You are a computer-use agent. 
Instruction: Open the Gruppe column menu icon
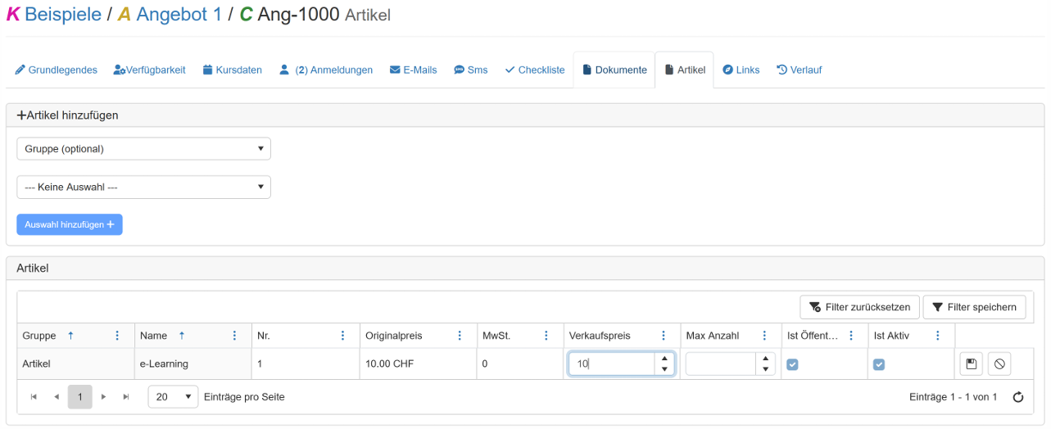(x=117, y=336)
